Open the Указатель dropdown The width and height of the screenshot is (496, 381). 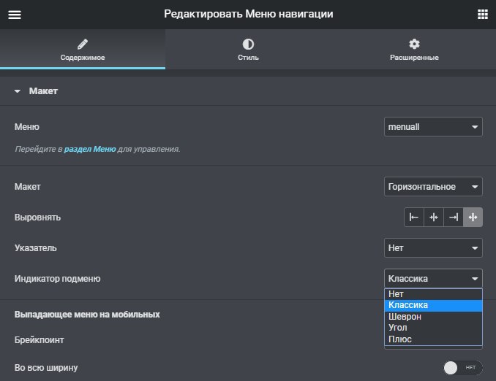(x=433, y=247)
